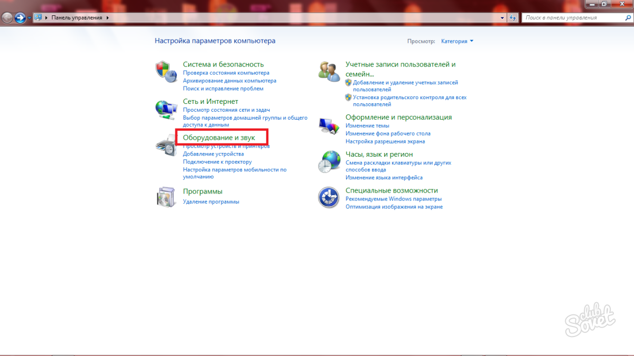Viewport: 634px width, 356px height.
Task: Click the User Accounts people icon
Action: point(329,71)
